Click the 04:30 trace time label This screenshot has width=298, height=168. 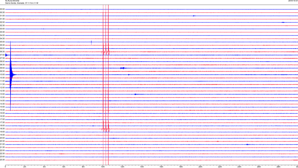pyautogui.click(x=2, y=39)
